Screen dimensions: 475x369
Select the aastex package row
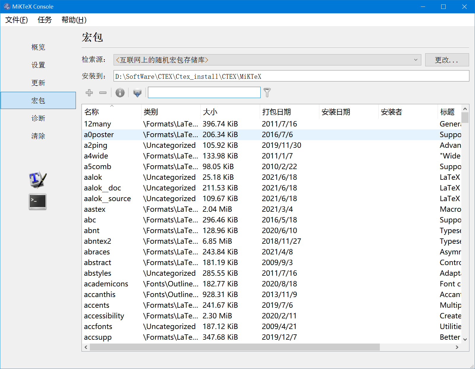272,209
